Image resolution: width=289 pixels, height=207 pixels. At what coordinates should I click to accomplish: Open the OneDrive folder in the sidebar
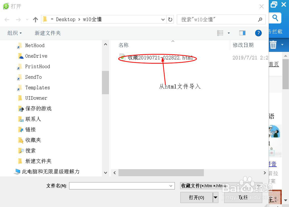[x=36, y=56]
